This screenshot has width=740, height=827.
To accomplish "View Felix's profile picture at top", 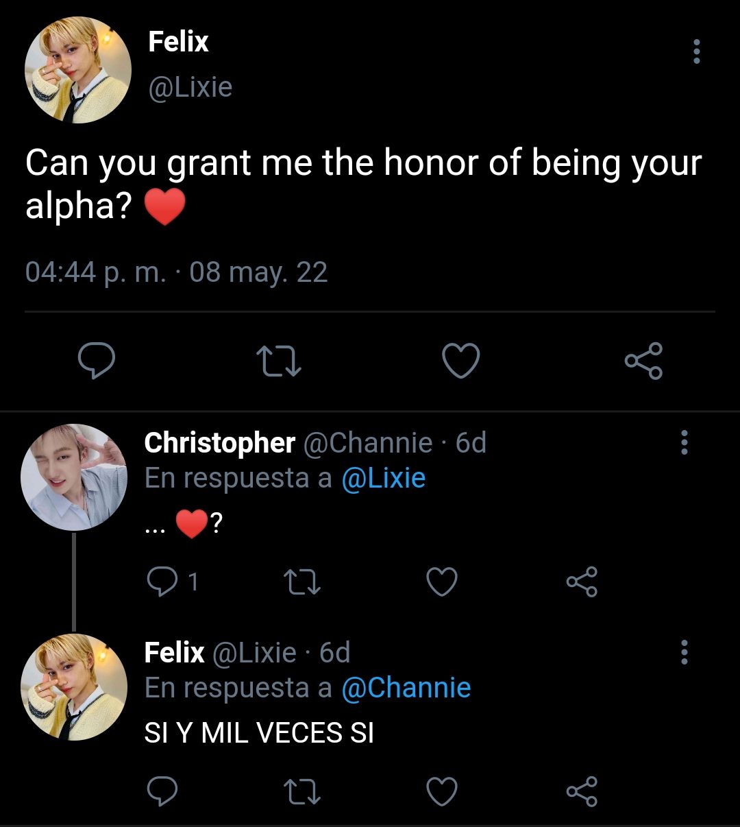I will 78,71.
